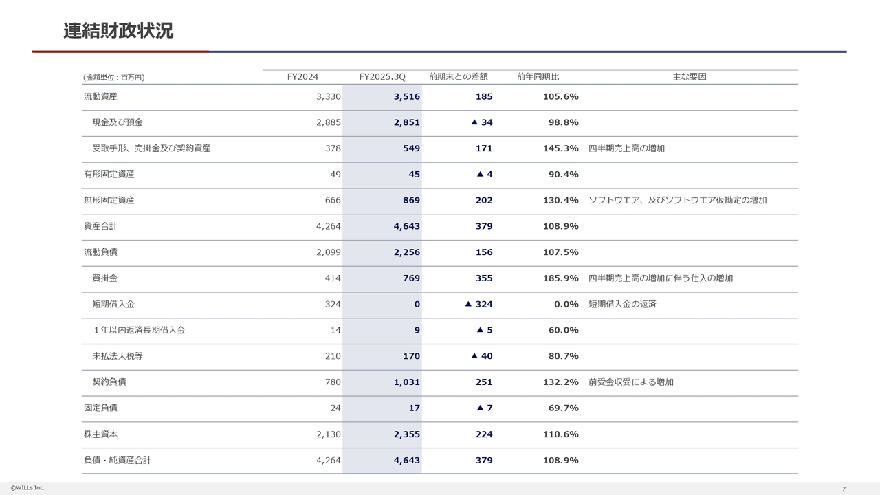Screen dimensions: 880x495
Task: Click the 前受金収受による増加 note
Action: (630, 382)
